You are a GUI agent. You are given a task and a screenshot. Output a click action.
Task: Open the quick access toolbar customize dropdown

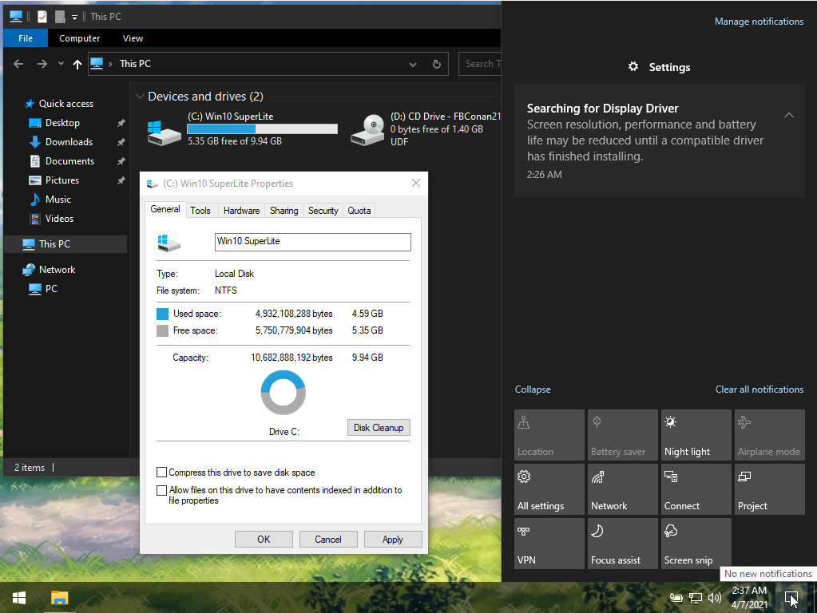tap(74, 18)
